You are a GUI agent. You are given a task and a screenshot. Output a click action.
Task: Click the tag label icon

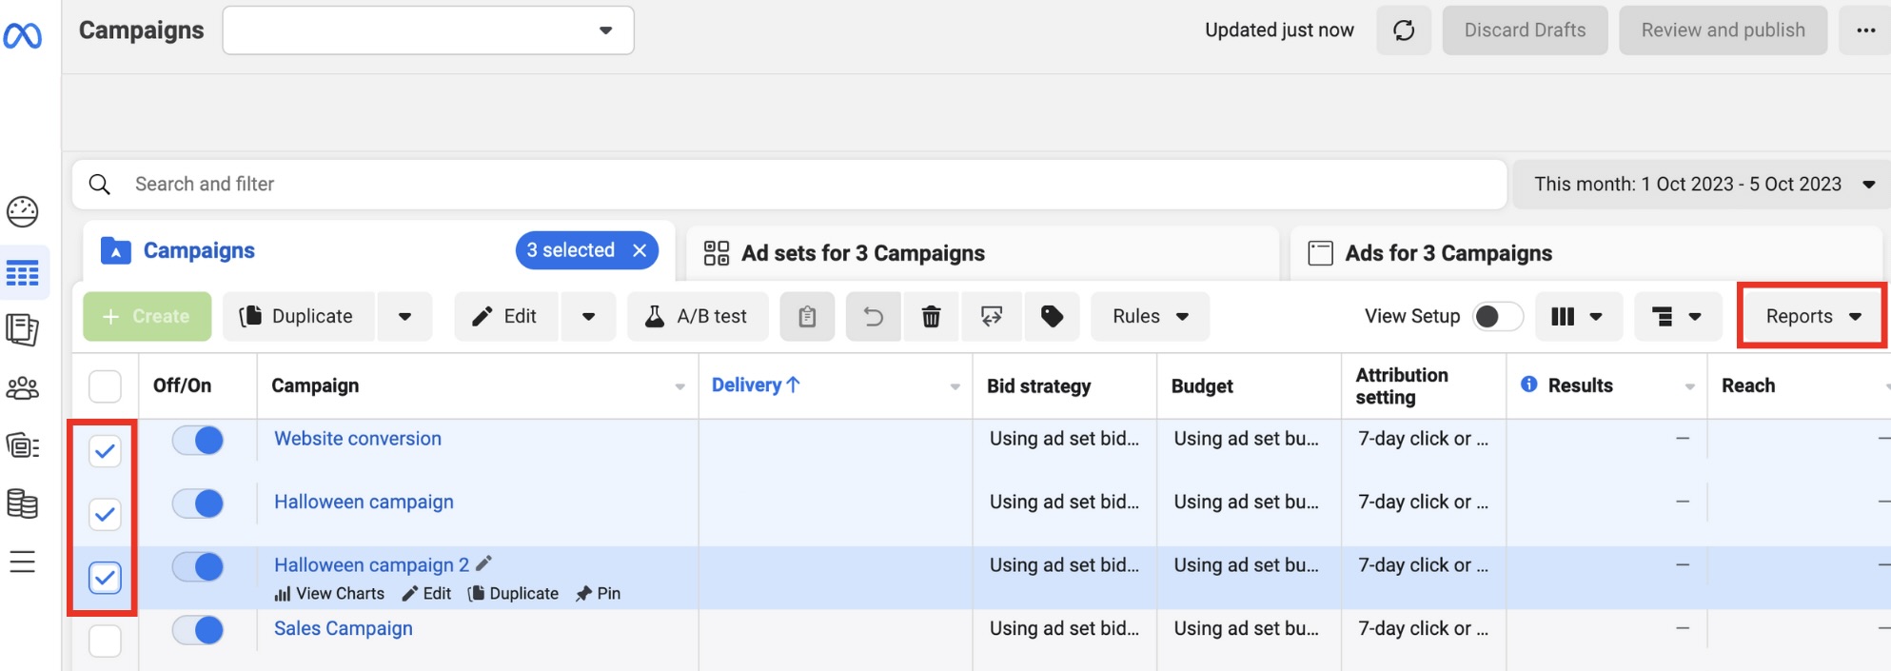point(1052,316)
